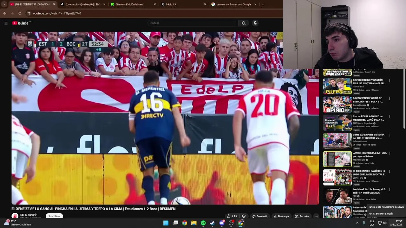Click the video player to pause
406x228 pixels.
pos(165,118)
